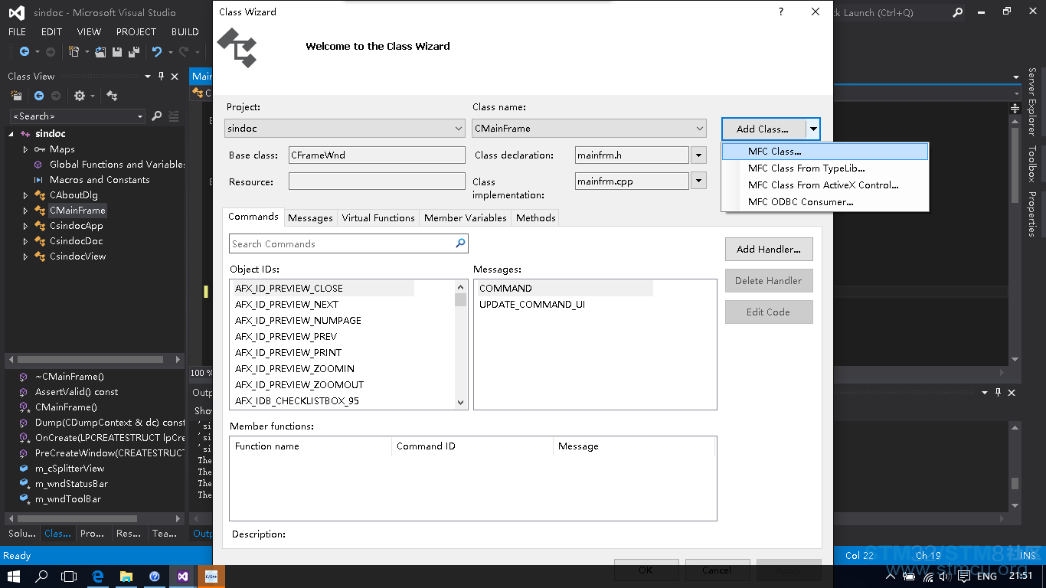The width and height of the screenshot is (1046, 588).
Task: Open Task View from the taskbar
Action: 69,576
